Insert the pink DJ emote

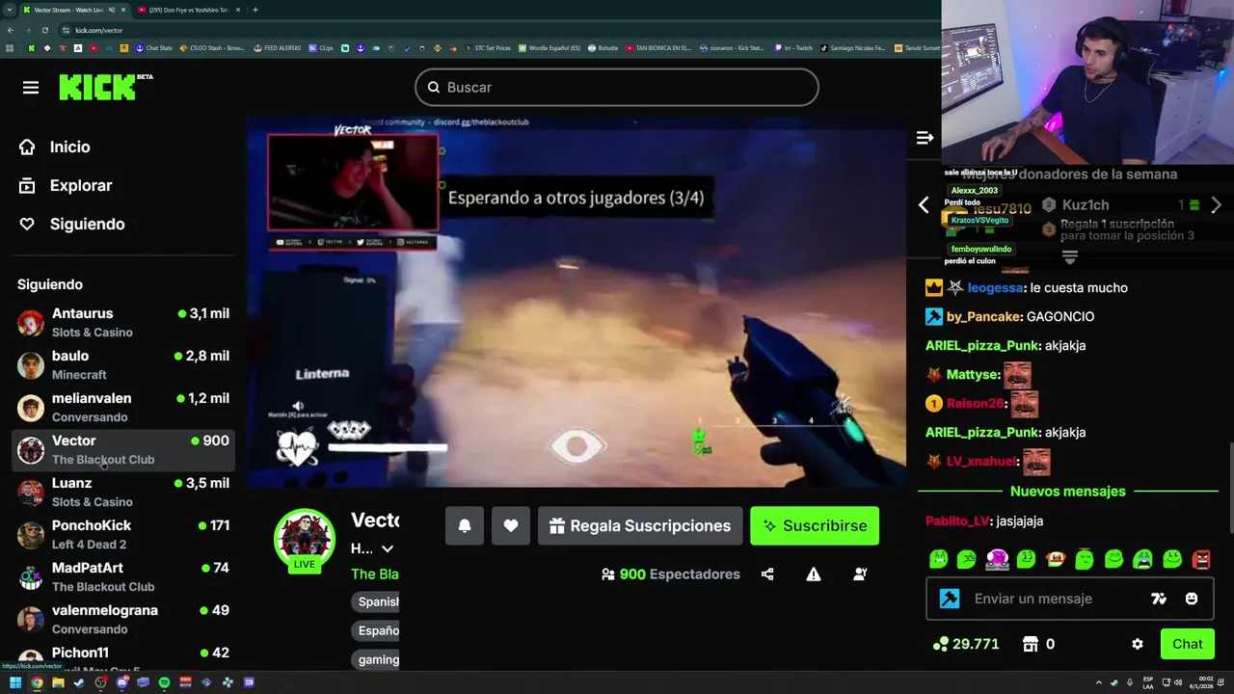997,559
